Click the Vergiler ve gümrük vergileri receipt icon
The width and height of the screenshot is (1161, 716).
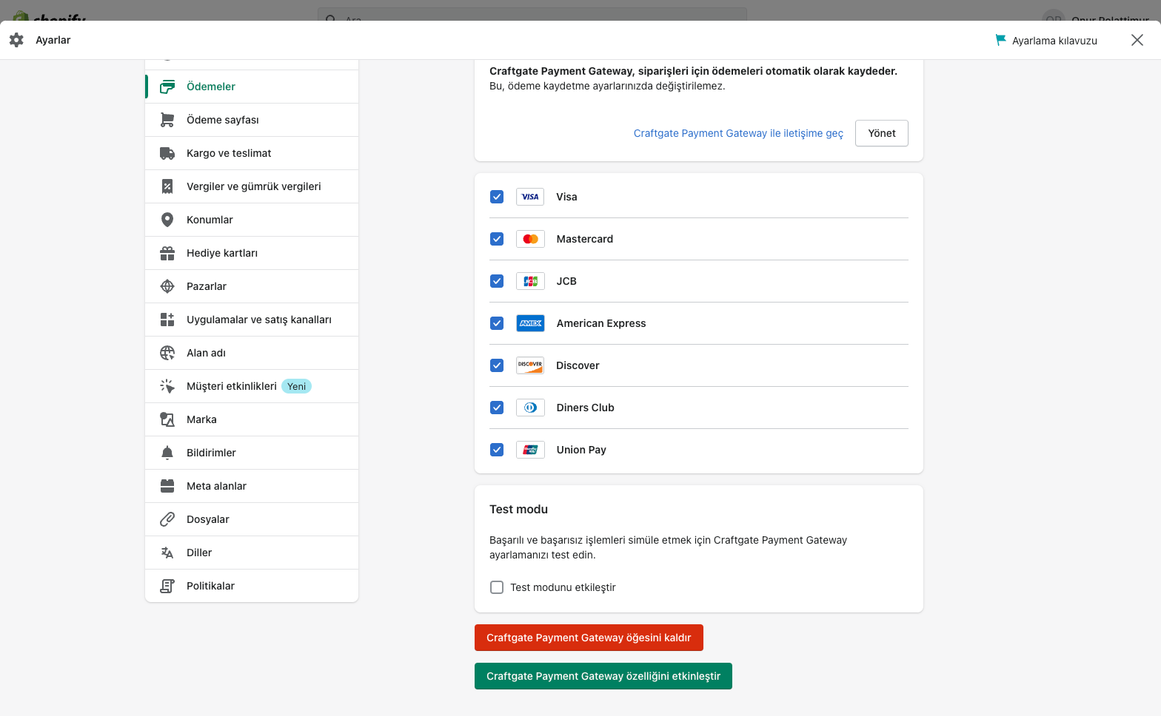pos(167,186)
